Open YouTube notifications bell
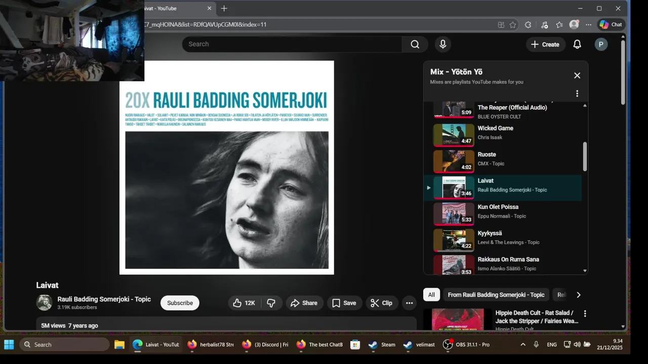648x364 pixels. (577, 44)
